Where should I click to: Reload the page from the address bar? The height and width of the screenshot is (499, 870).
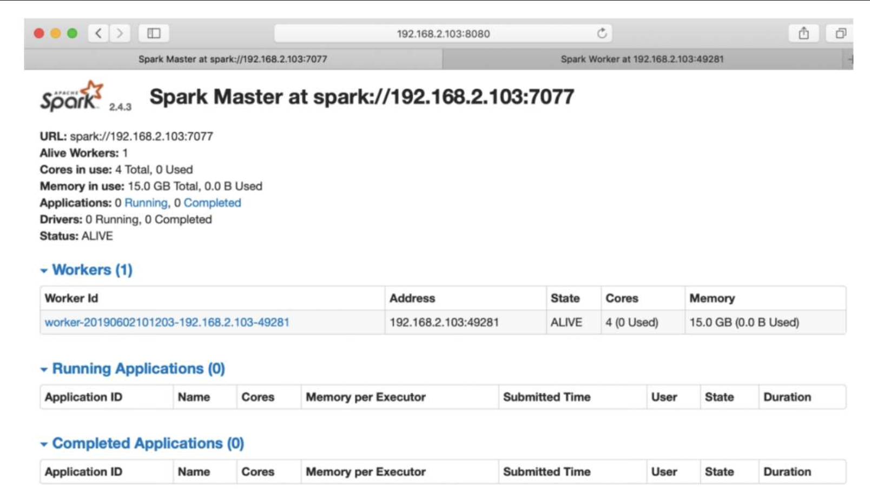[x=602, y=34]
